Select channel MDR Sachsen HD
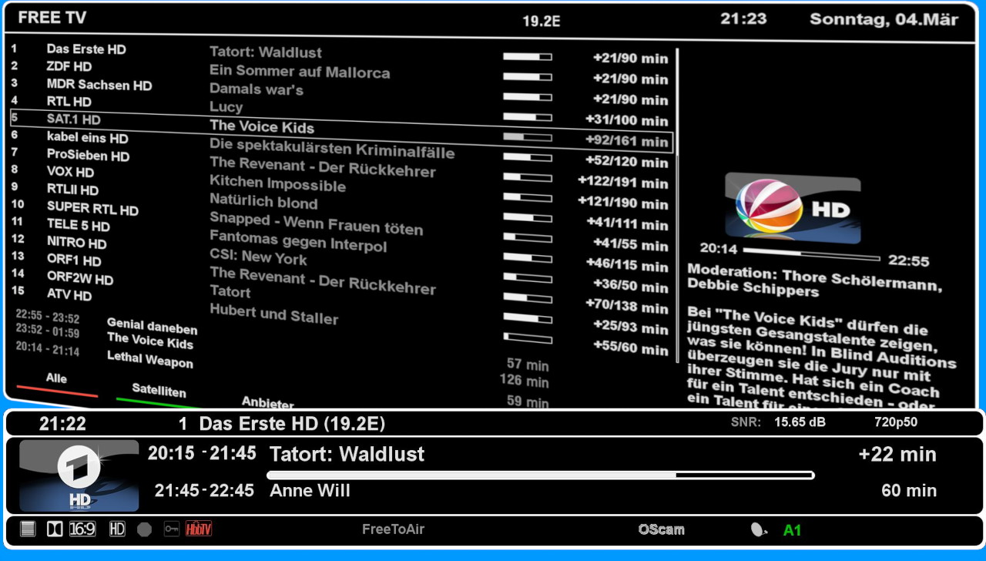The width and height of the screenshot is (986, 561). (99, 85)
